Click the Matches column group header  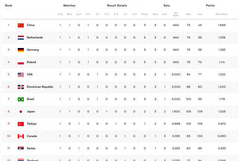point(69,6)
